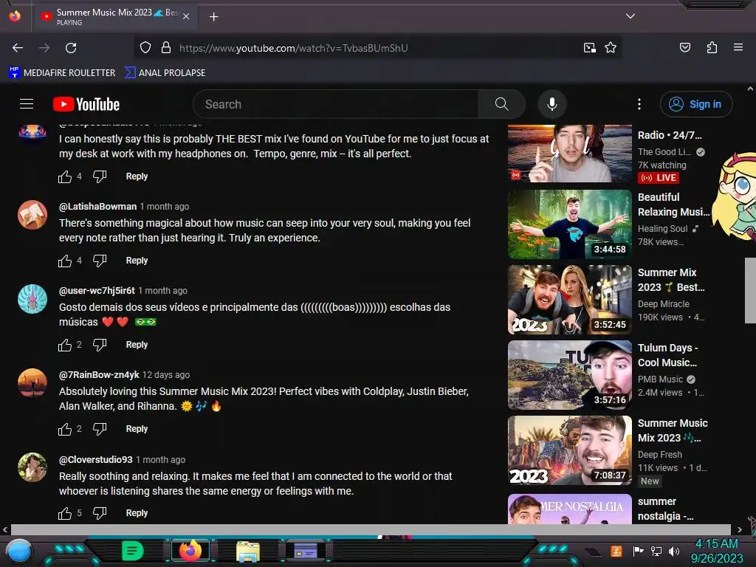The height and width of the screenshot is (567, 756).
Task: Open Summer Music Mix 2023 Deep Fresh thumbnail
Action: coord(569,450)
